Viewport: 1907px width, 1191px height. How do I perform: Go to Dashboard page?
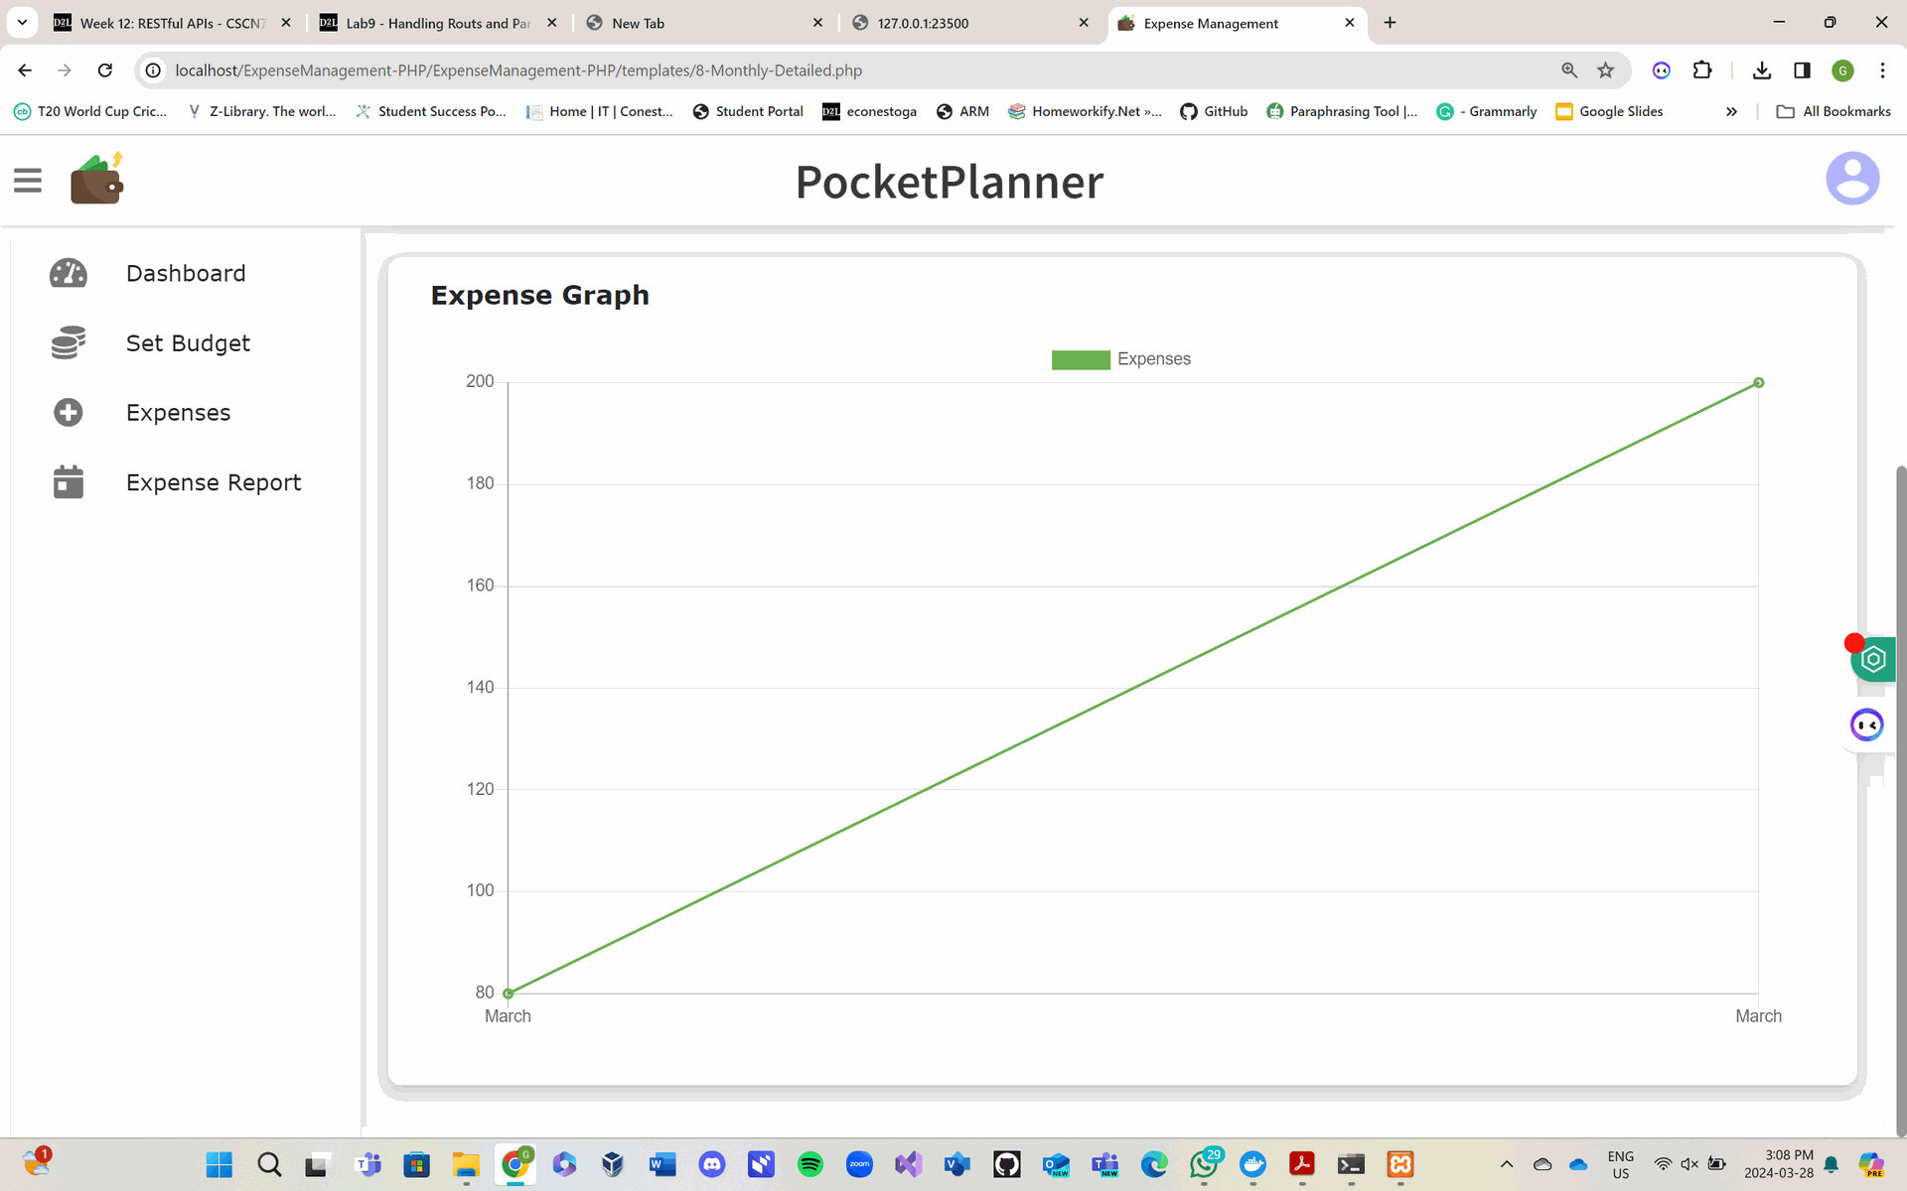coord(186,273)
